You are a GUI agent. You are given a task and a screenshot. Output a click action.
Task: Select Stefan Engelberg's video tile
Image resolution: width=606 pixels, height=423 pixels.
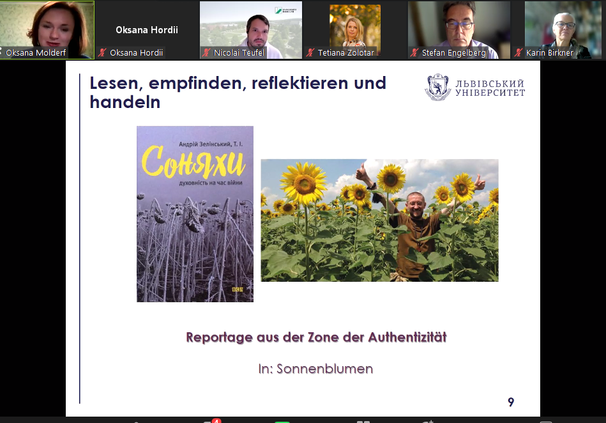point(459,30)
